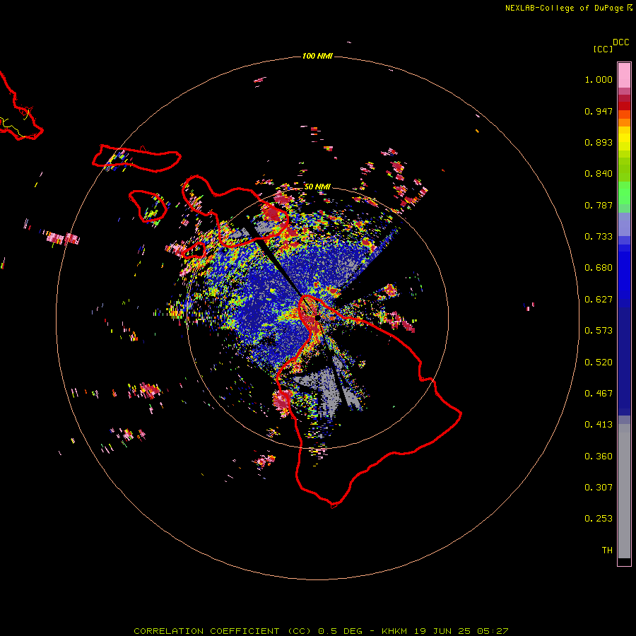Select the 0.307 legend value
The width and height of the screenshot is (636, 636).
(599, 488)
